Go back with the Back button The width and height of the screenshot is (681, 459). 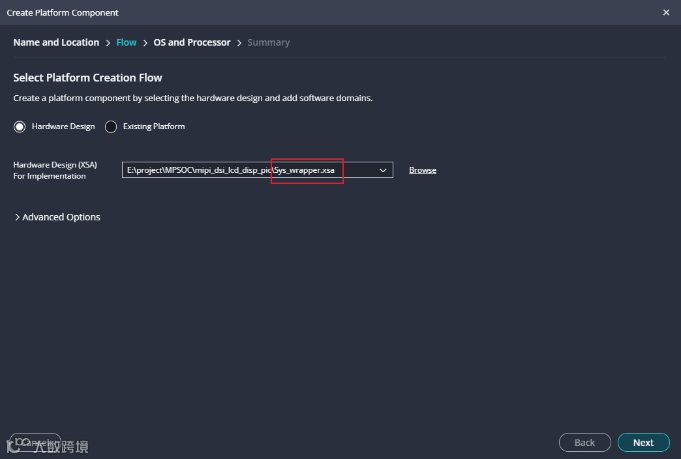click(584, 443)
